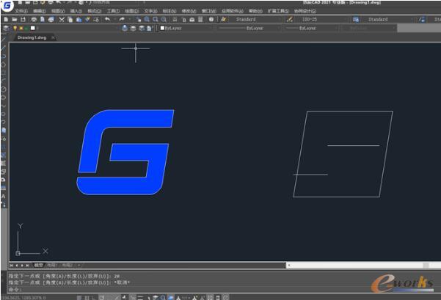Close the Drawing1.dwg tab
The width and height of the screenshot is (441, 300).
click(53, 37)
